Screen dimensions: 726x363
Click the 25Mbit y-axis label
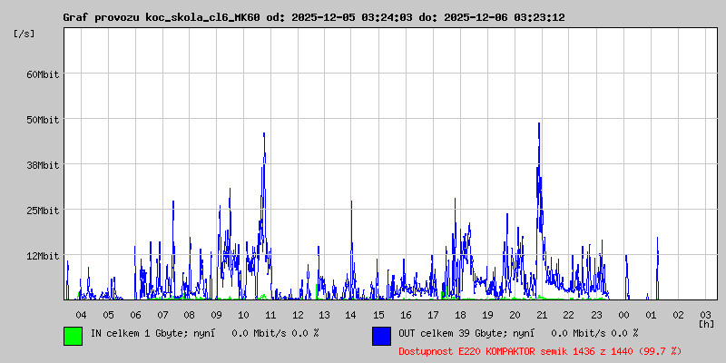point(42,211)
